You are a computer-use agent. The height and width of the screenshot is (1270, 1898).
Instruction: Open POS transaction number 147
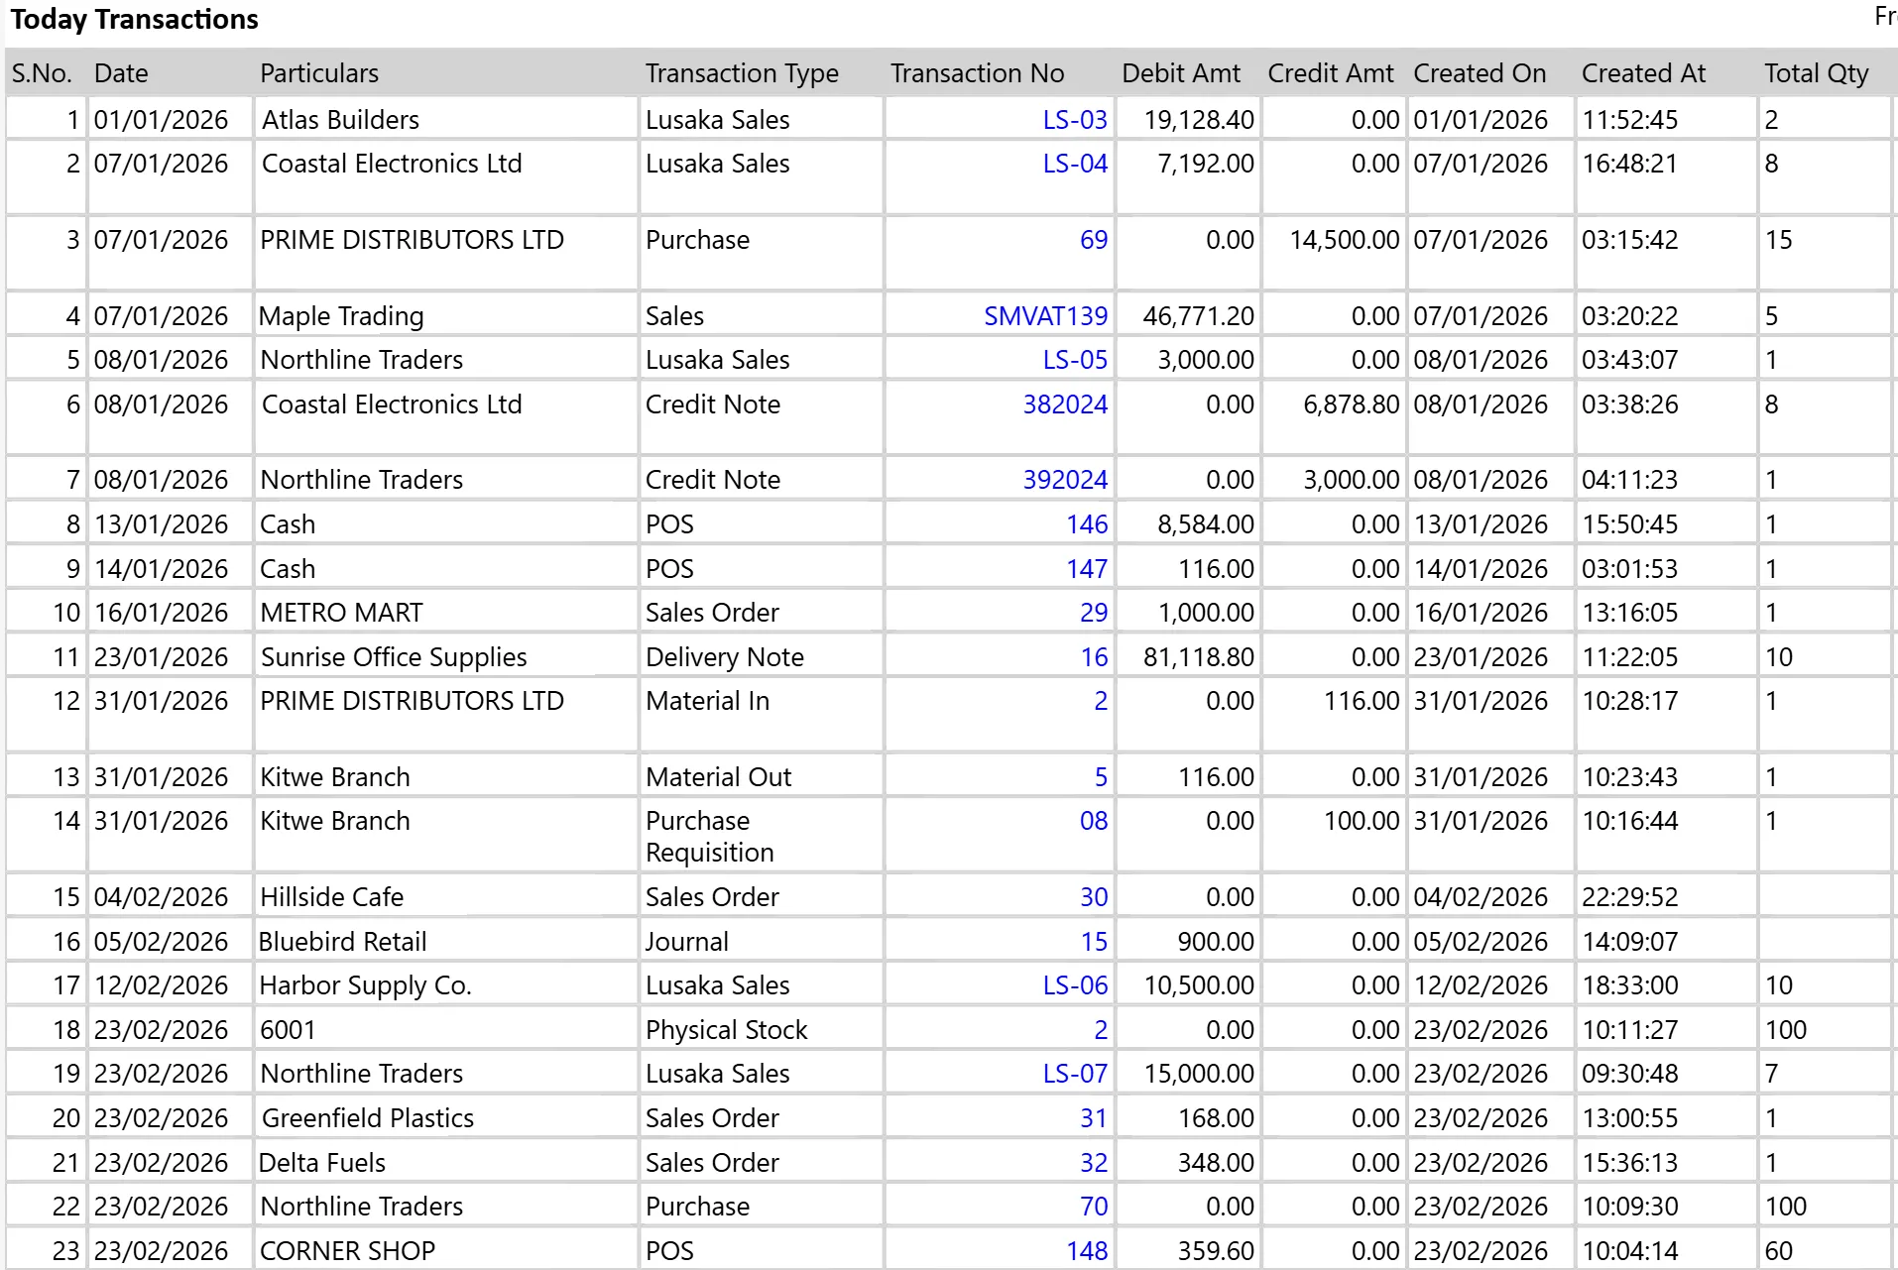point(1087,569)
